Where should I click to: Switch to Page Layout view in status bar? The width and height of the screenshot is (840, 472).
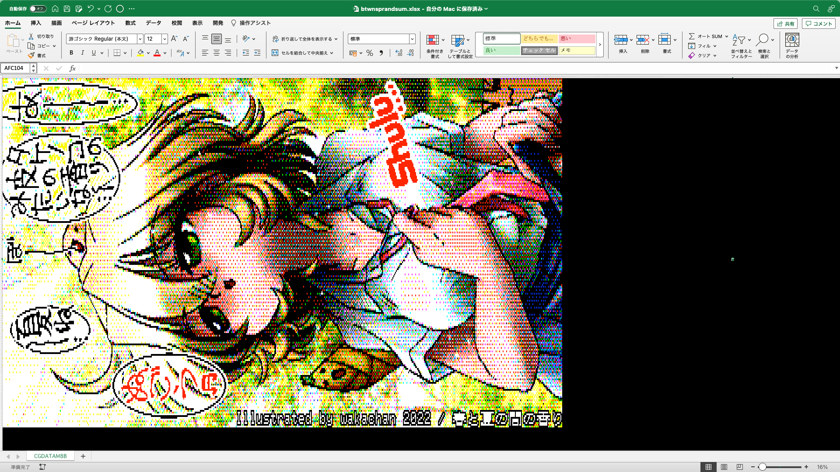[x=724, y=467]
